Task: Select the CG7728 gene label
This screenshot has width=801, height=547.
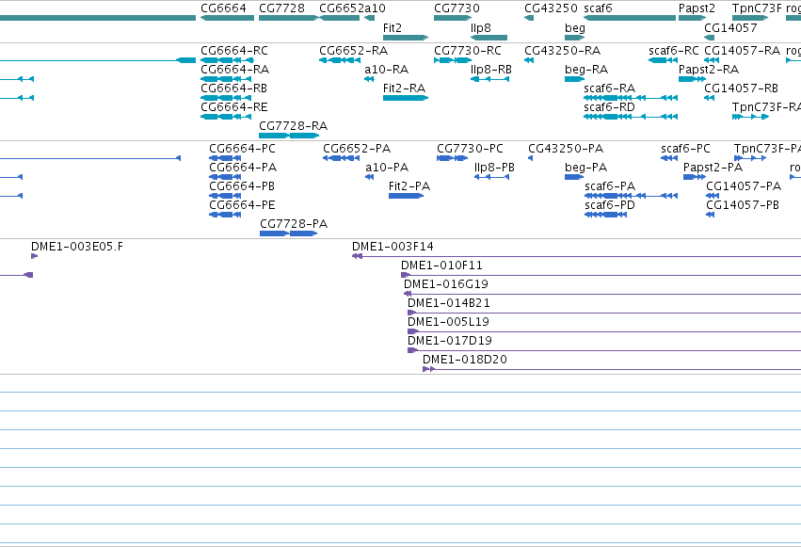Action: coord(281,8)
